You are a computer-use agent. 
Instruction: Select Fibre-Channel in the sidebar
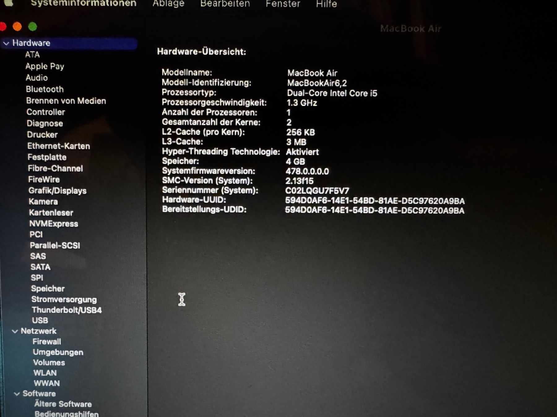click(55, 168)
